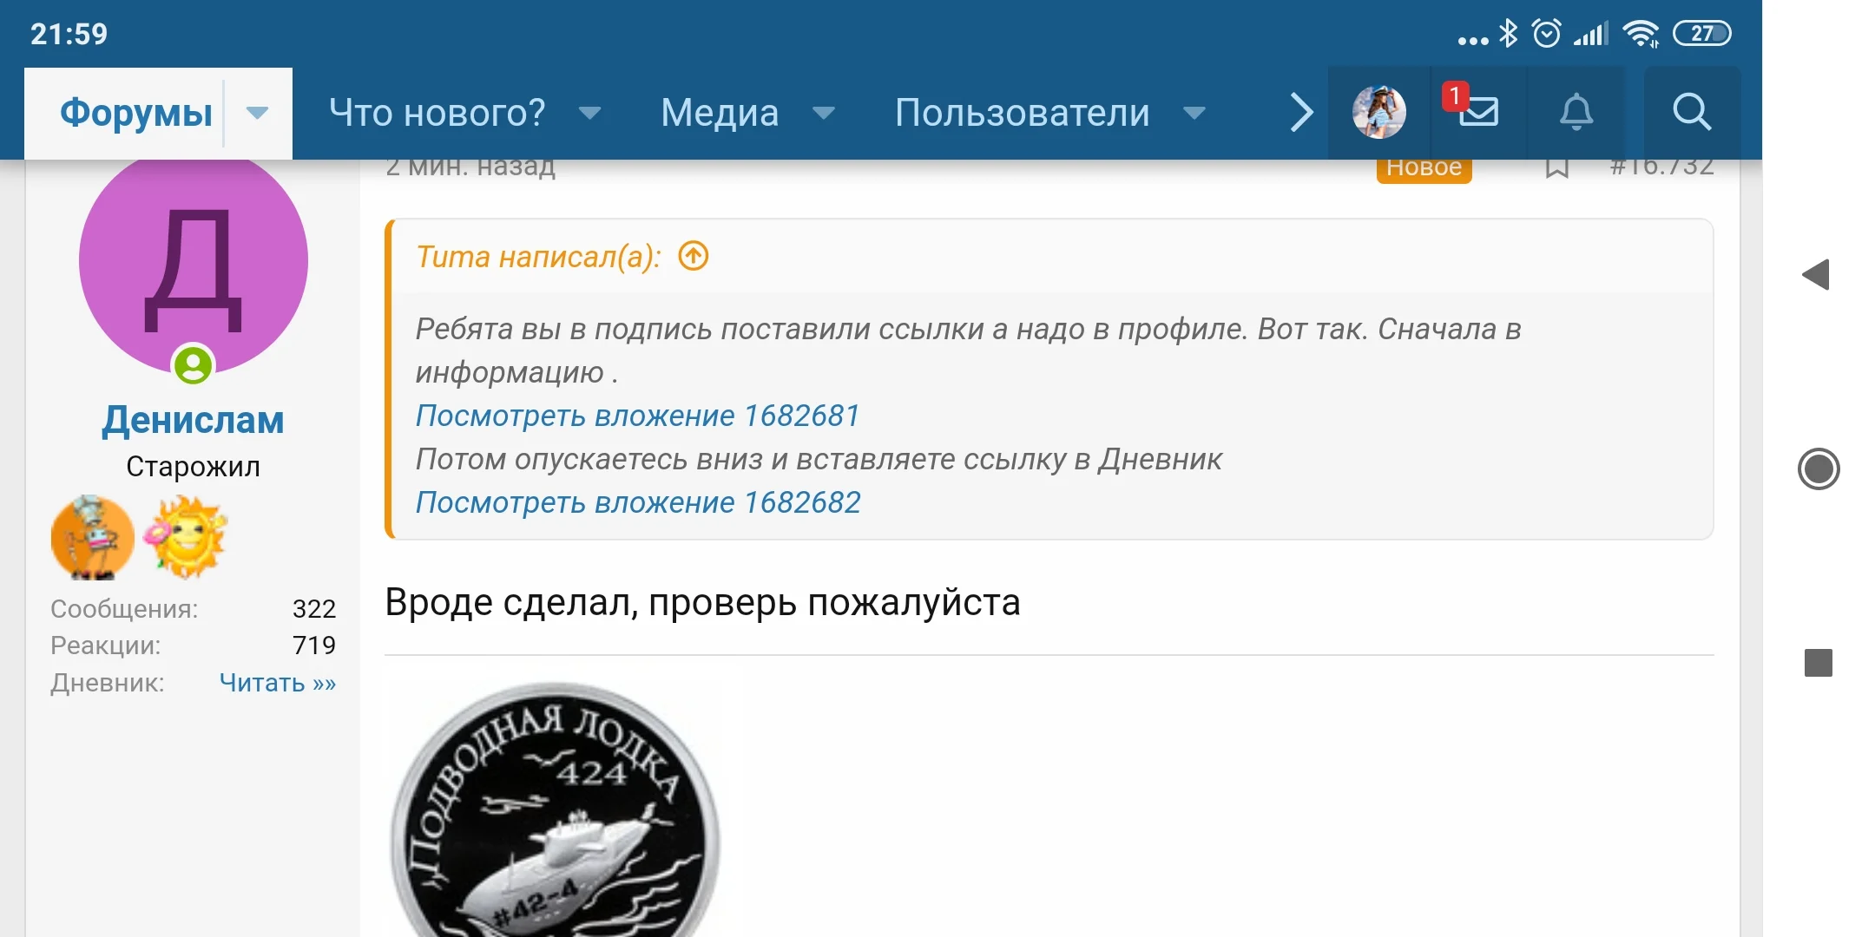Select the Форумы menu item
The image size is (1875, 937).
(135, 112)
